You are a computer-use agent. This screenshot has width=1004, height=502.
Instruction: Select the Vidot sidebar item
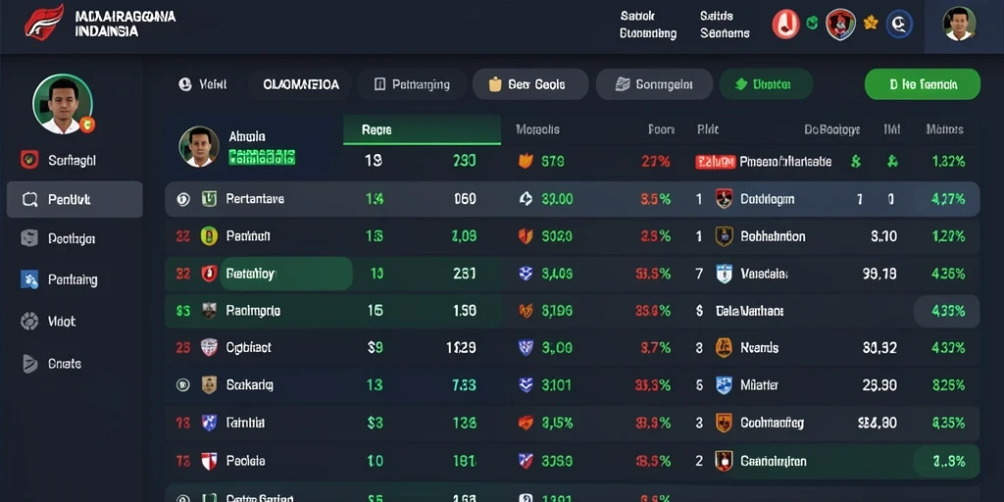pyautogui.click(x=62, y=322)
